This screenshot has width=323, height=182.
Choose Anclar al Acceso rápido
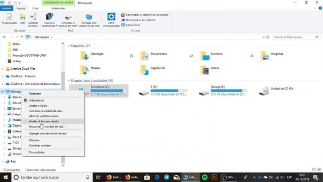pyautogui.click(x=53, y=121)
